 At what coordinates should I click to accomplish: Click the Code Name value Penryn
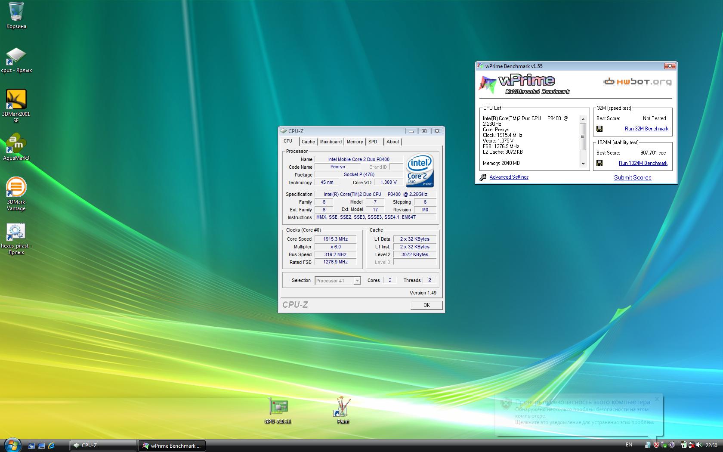pyautogui.click(x=338, y=167)
